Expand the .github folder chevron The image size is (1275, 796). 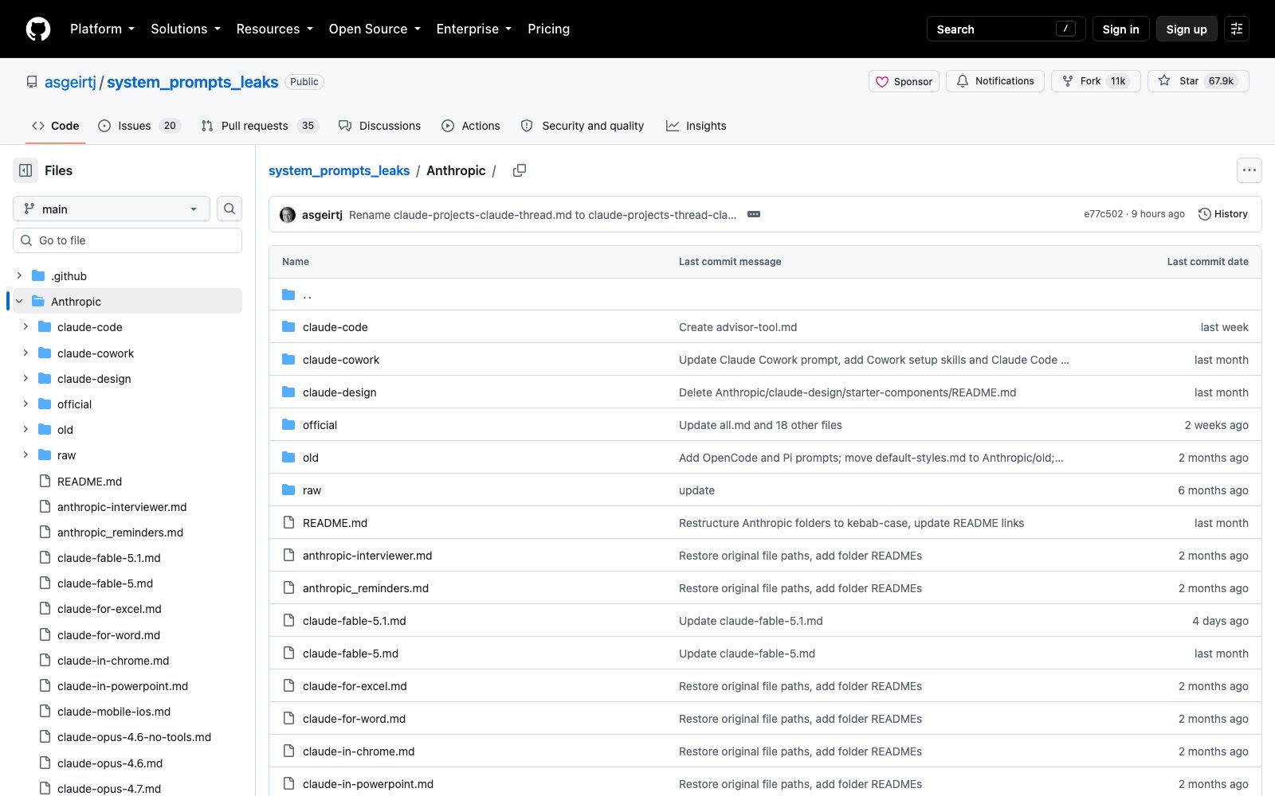coord(19,275)
